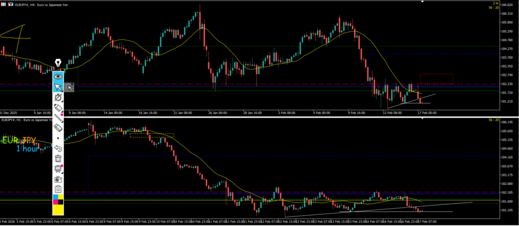Choose the black color swatch
This screenshot has width=519, height=226.
click(61, 202)
